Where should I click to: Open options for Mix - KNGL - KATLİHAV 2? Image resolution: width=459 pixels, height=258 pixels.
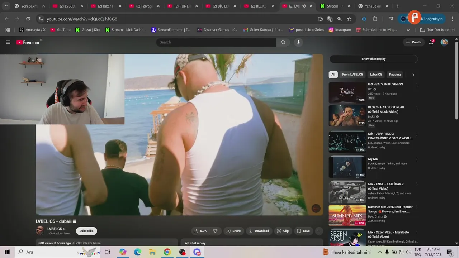pos(417,185)
